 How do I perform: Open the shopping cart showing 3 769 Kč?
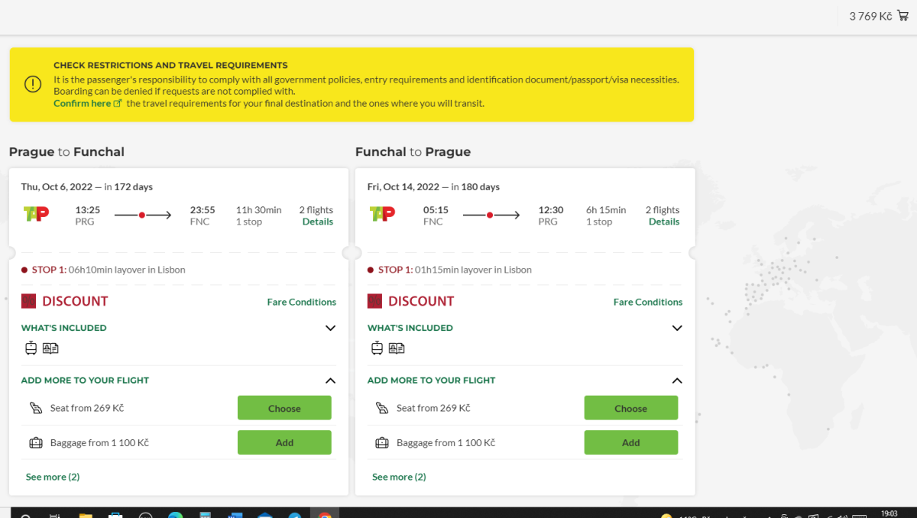(902, 16)
